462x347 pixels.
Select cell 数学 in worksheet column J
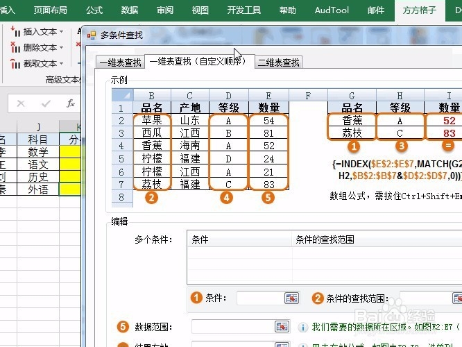click(x=38, y=152)
